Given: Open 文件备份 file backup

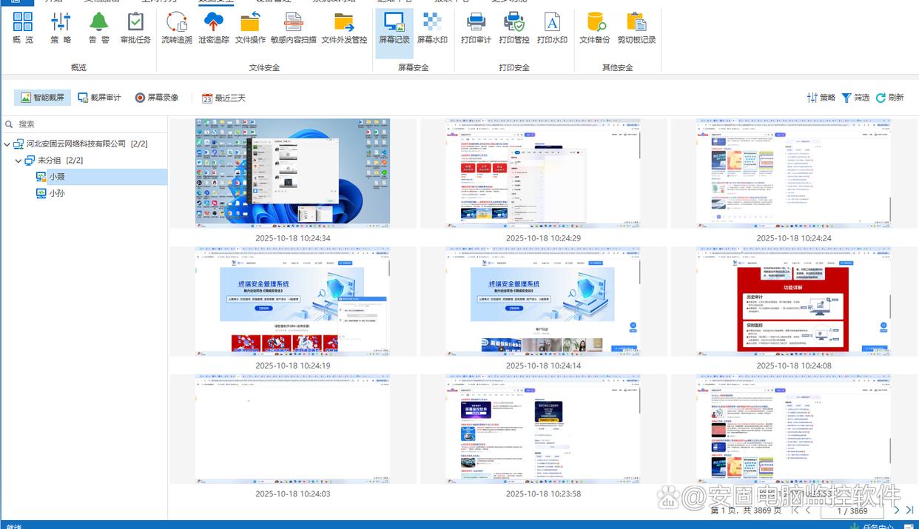Looking at the screenshot, I should click(594, 28).
